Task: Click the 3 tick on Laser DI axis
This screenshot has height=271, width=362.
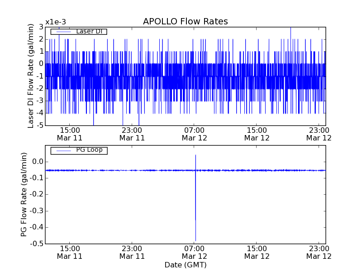Action: pos(41,27)
